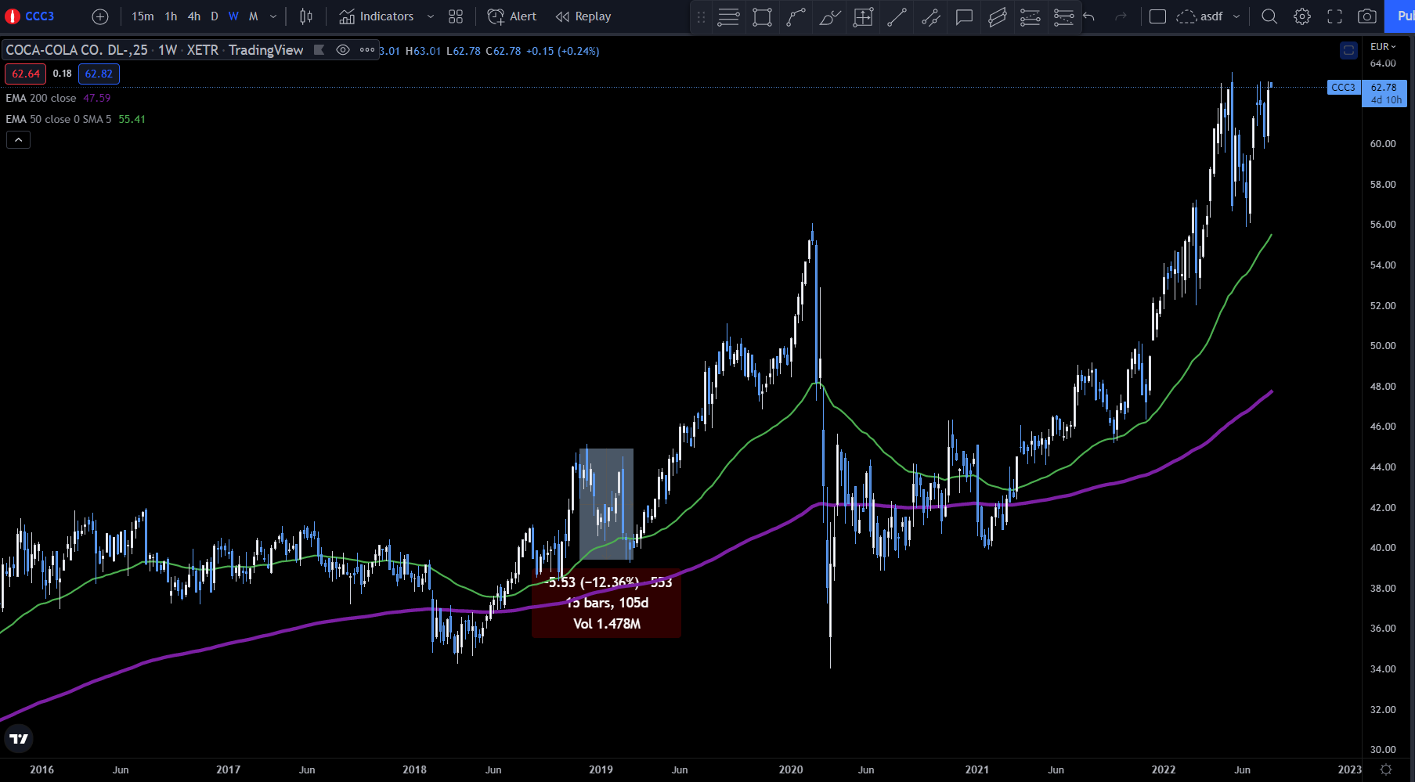
Task: Open the candlestick chart style menu
Action: click(x=306, y=16)
